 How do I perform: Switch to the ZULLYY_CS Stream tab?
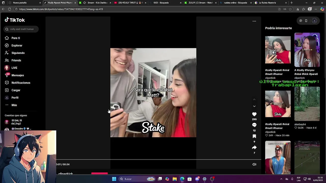point(200,3)
